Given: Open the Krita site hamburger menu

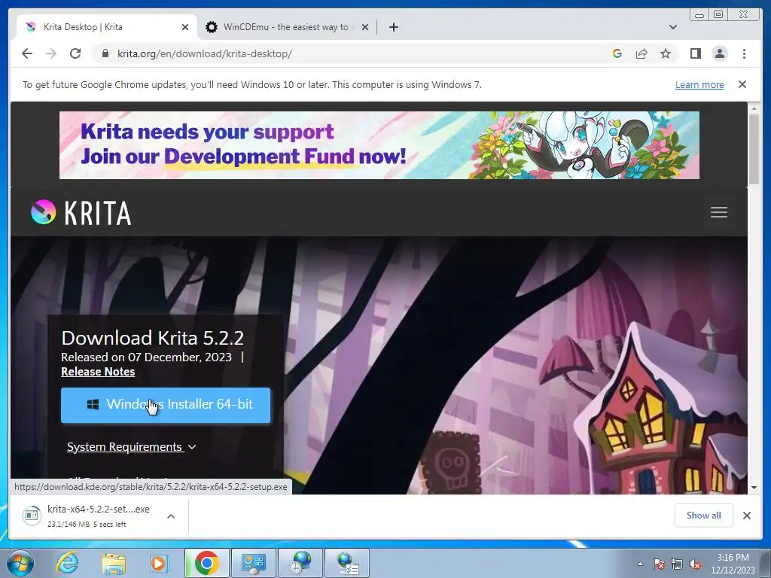Looking at the screenshot, I should pyautogui.click(x=718, y=211).
